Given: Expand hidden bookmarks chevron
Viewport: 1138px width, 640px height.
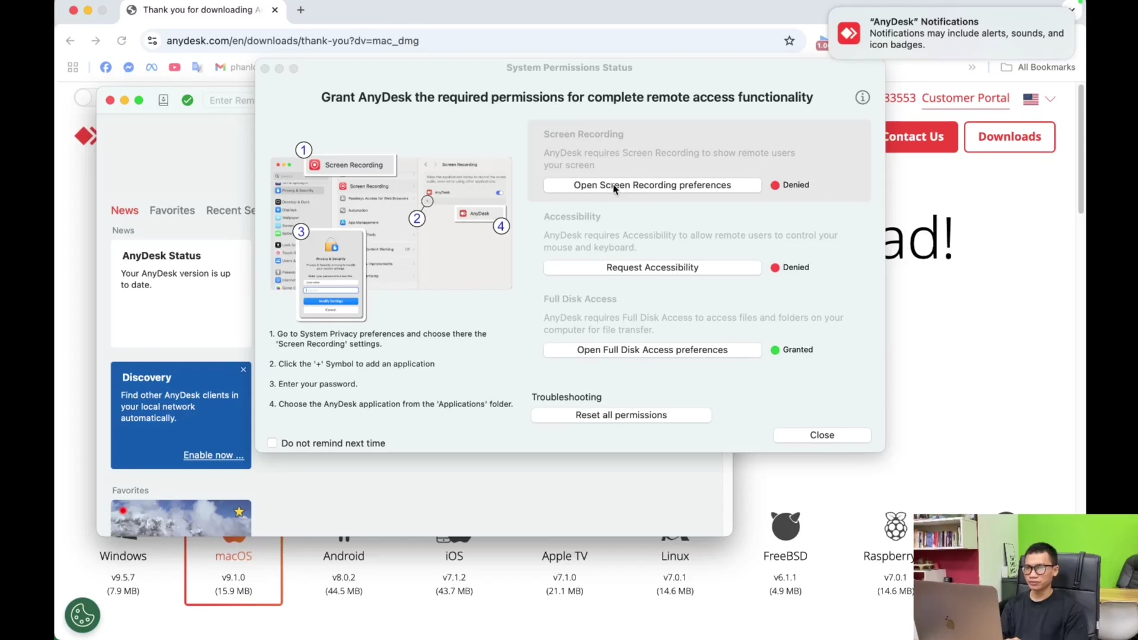Looking at the screenshot, I should click(972, 68).
